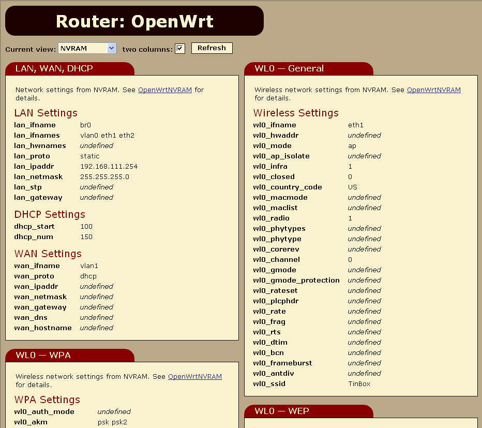This screenshot has height=428, width=482.
Task: Select the WL0 — WPA panel header
Action: [x=70, y=356]
